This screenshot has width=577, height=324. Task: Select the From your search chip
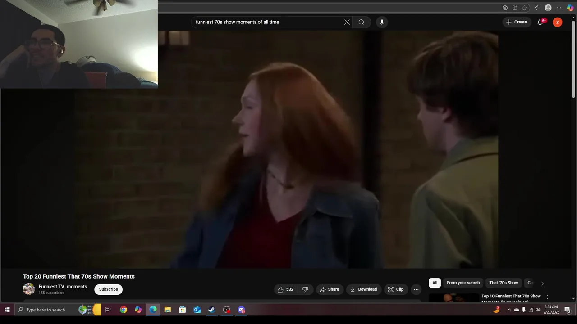(x=463, y=283)
